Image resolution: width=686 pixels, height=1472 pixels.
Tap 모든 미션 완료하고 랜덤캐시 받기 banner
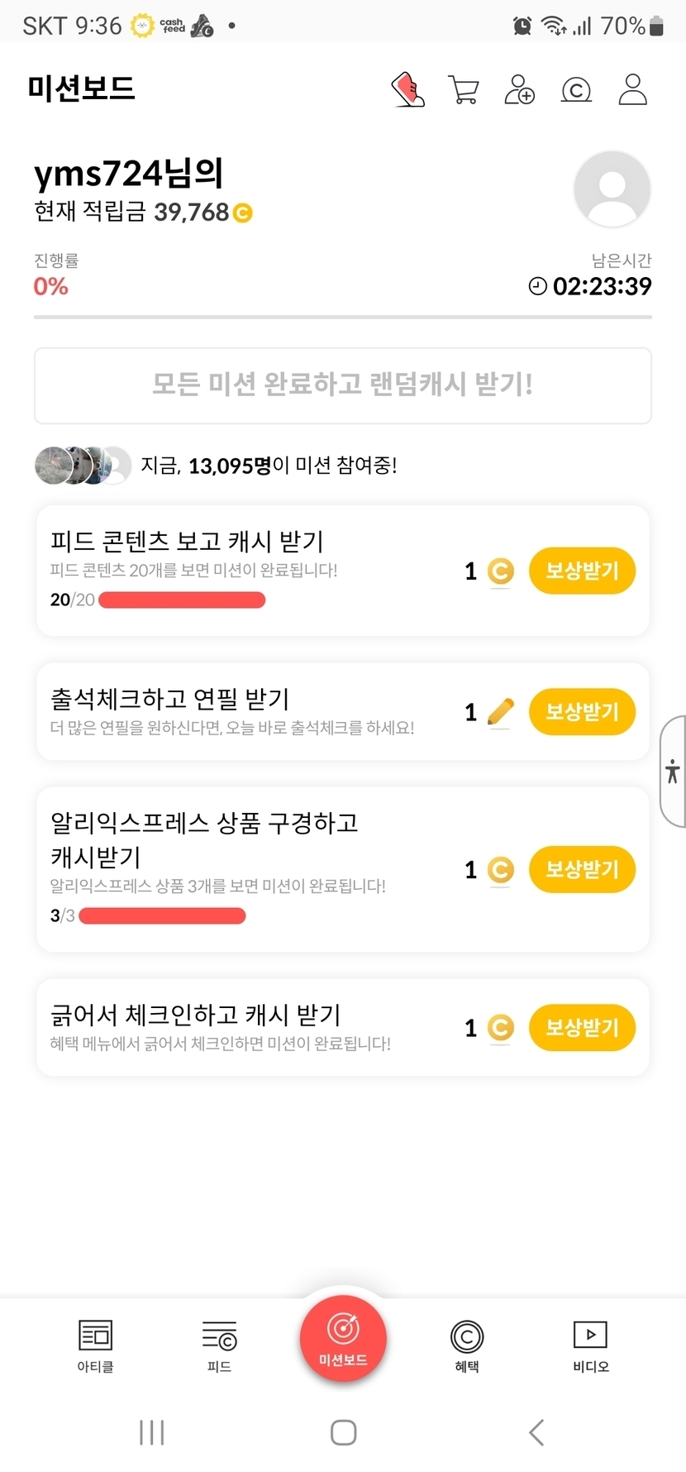(x=343, y=385)
